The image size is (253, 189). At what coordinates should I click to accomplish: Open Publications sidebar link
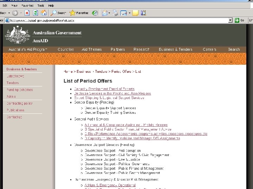[x=15, y=110]
